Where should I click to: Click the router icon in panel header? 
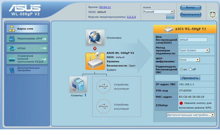click(169, 29)
